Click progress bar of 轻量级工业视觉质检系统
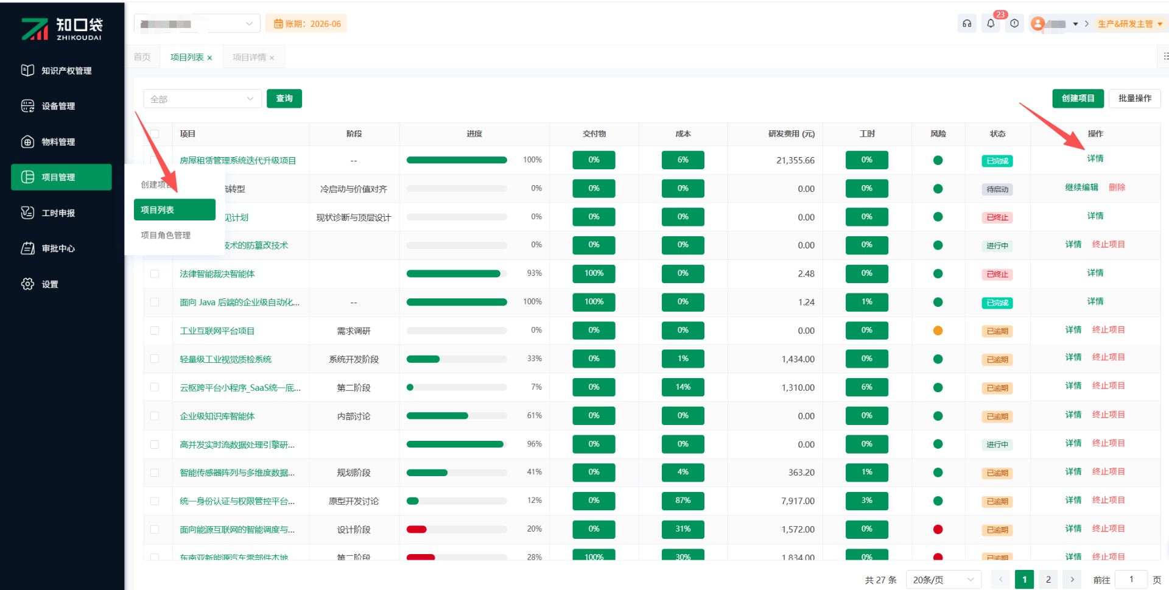Viewport: 1169px width, 590px height. (457, 359)
